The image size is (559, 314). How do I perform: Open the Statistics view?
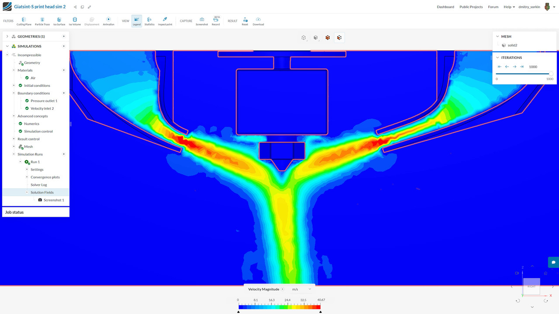pos(149,21)
